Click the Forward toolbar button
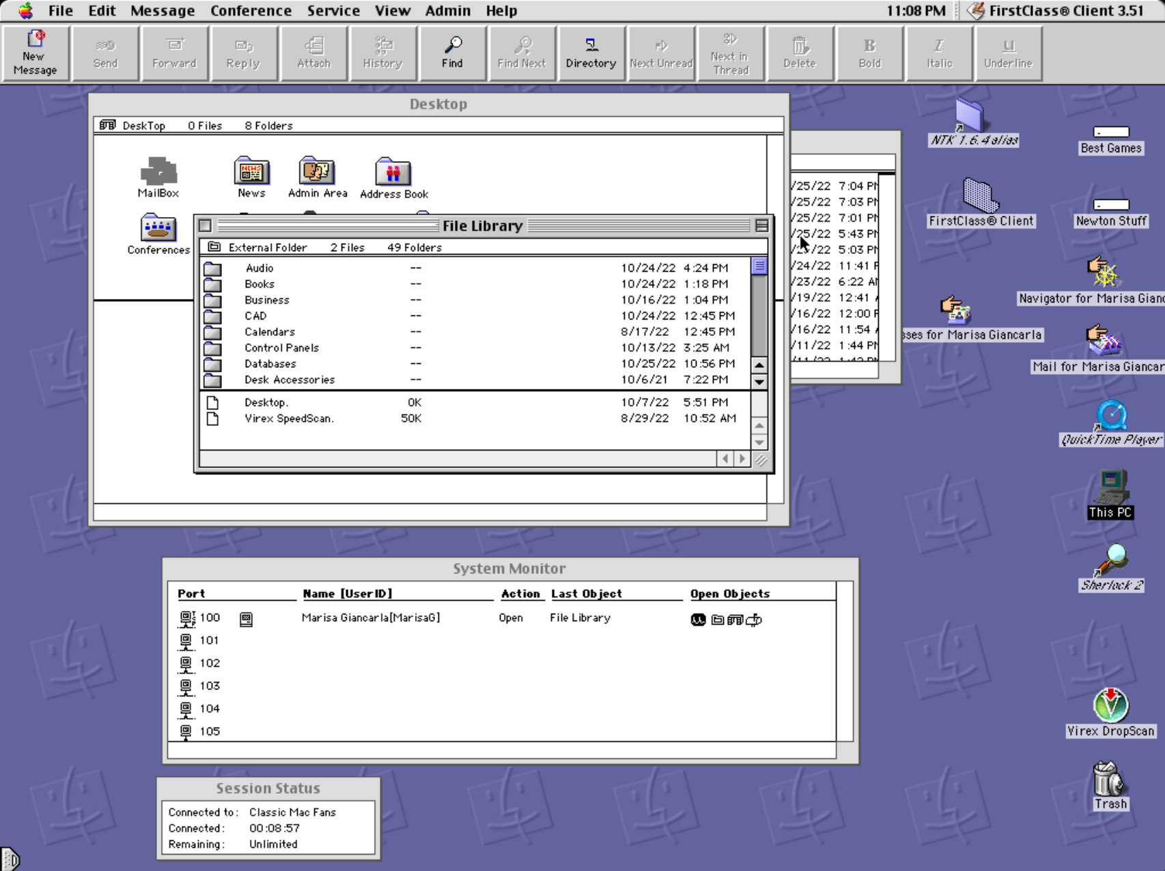1165x871 pixels. [174, 53]
